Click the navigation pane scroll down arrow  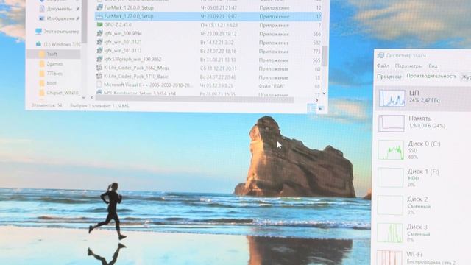pos(83,97)
